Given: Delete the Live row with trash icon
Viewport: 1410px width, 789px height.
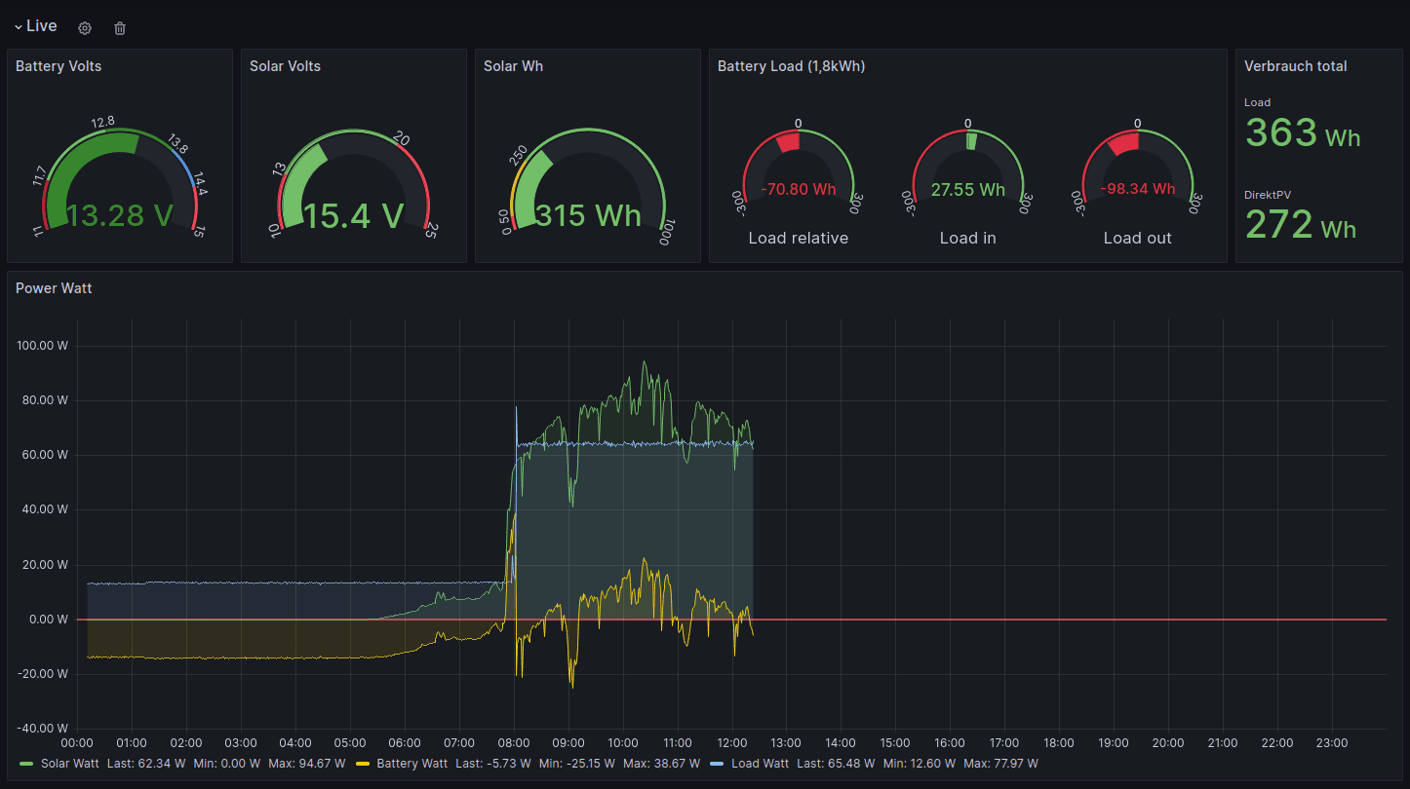Looking at the screenshot, I should 120,28.
